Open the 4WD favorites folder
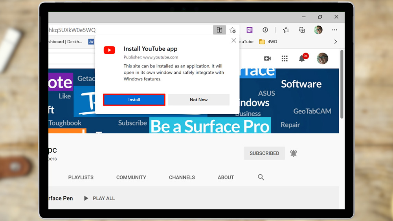 click(x=268, y=42)
